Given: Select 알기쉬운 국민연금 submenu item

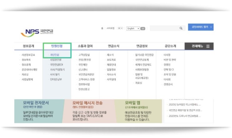Looking at the screenshot, I should coord(144,55).
